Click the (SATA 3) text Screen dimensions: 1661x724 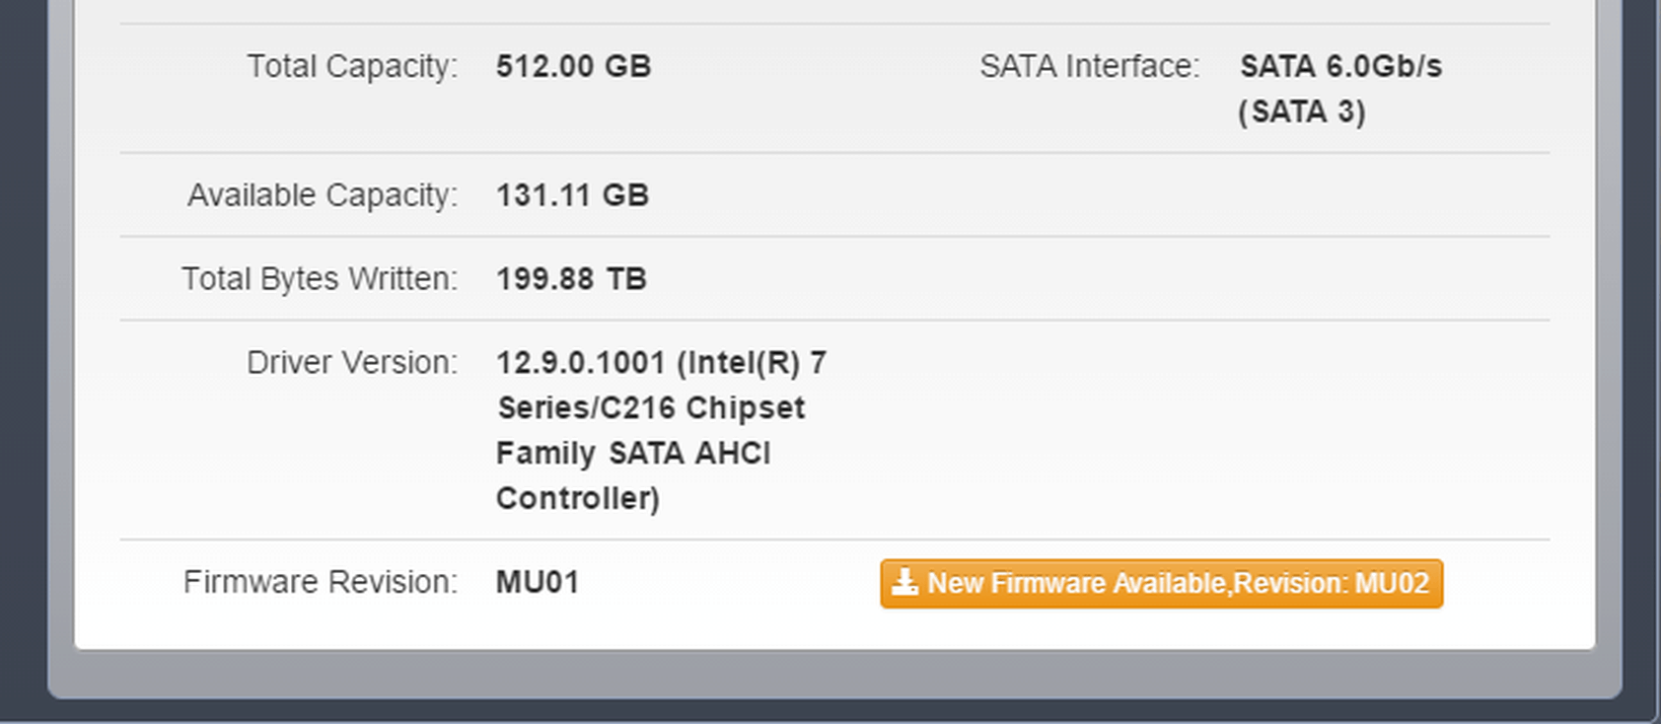[1302, 111]
